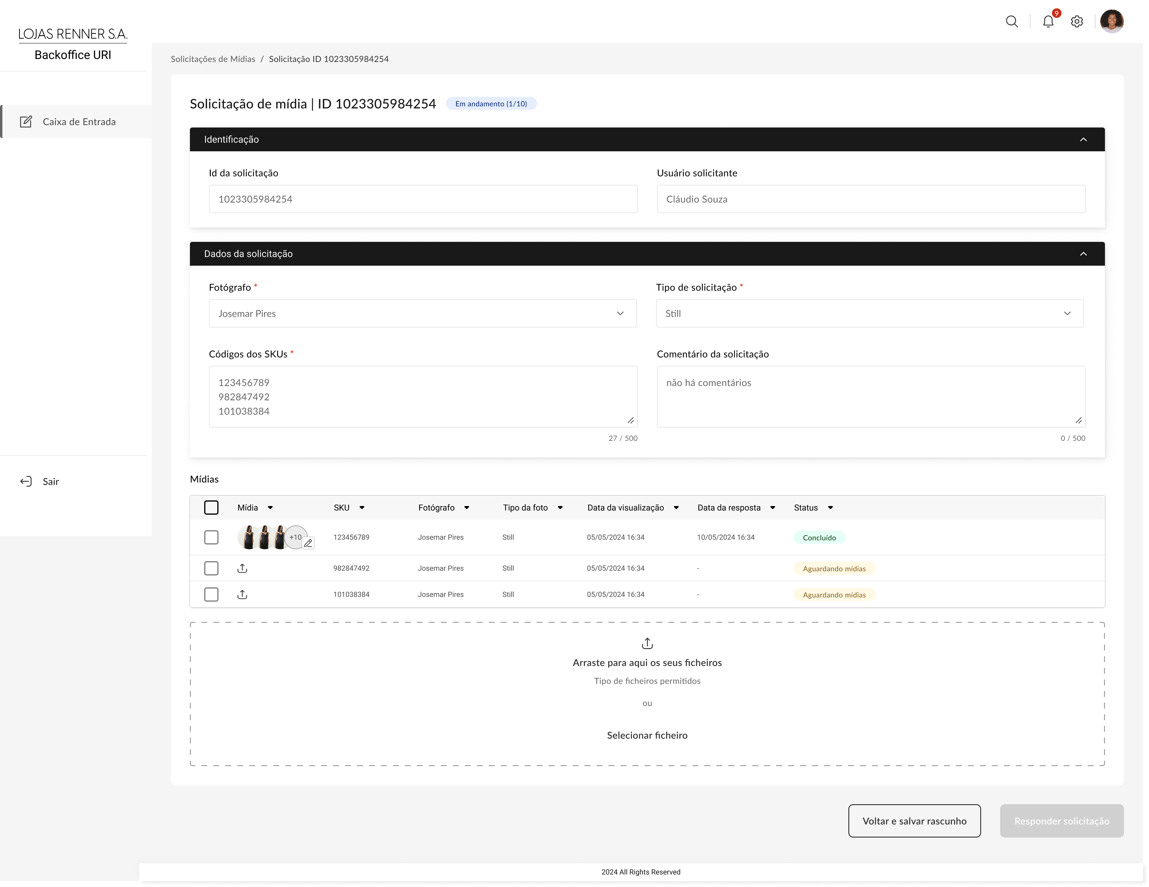The width and height of the screenshot is (1149, 887).
Task: Click Voltar e salvar rascunho button
Action: tap(914, 821)
